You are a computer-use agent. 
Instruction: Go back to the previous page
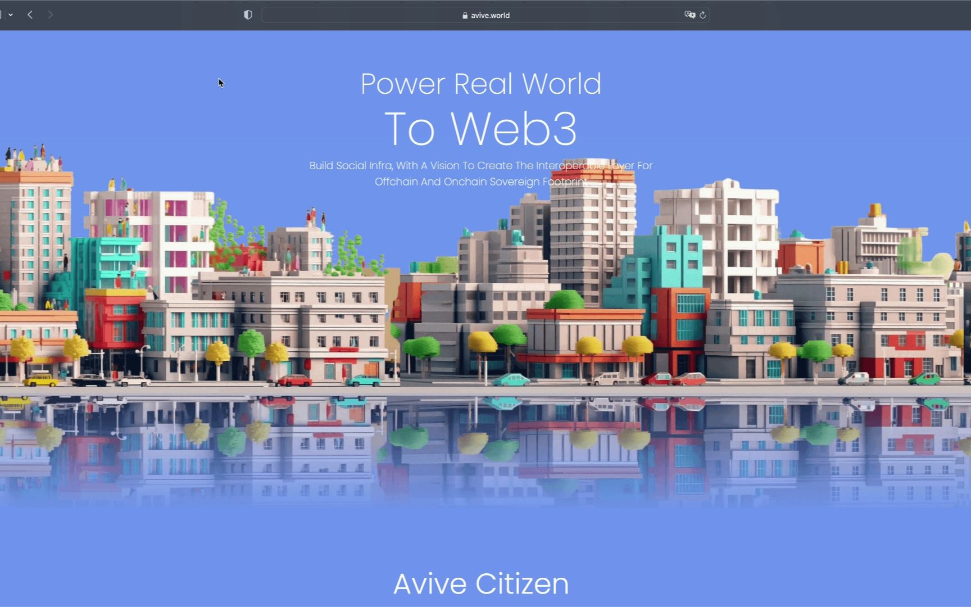click(30, 15)
